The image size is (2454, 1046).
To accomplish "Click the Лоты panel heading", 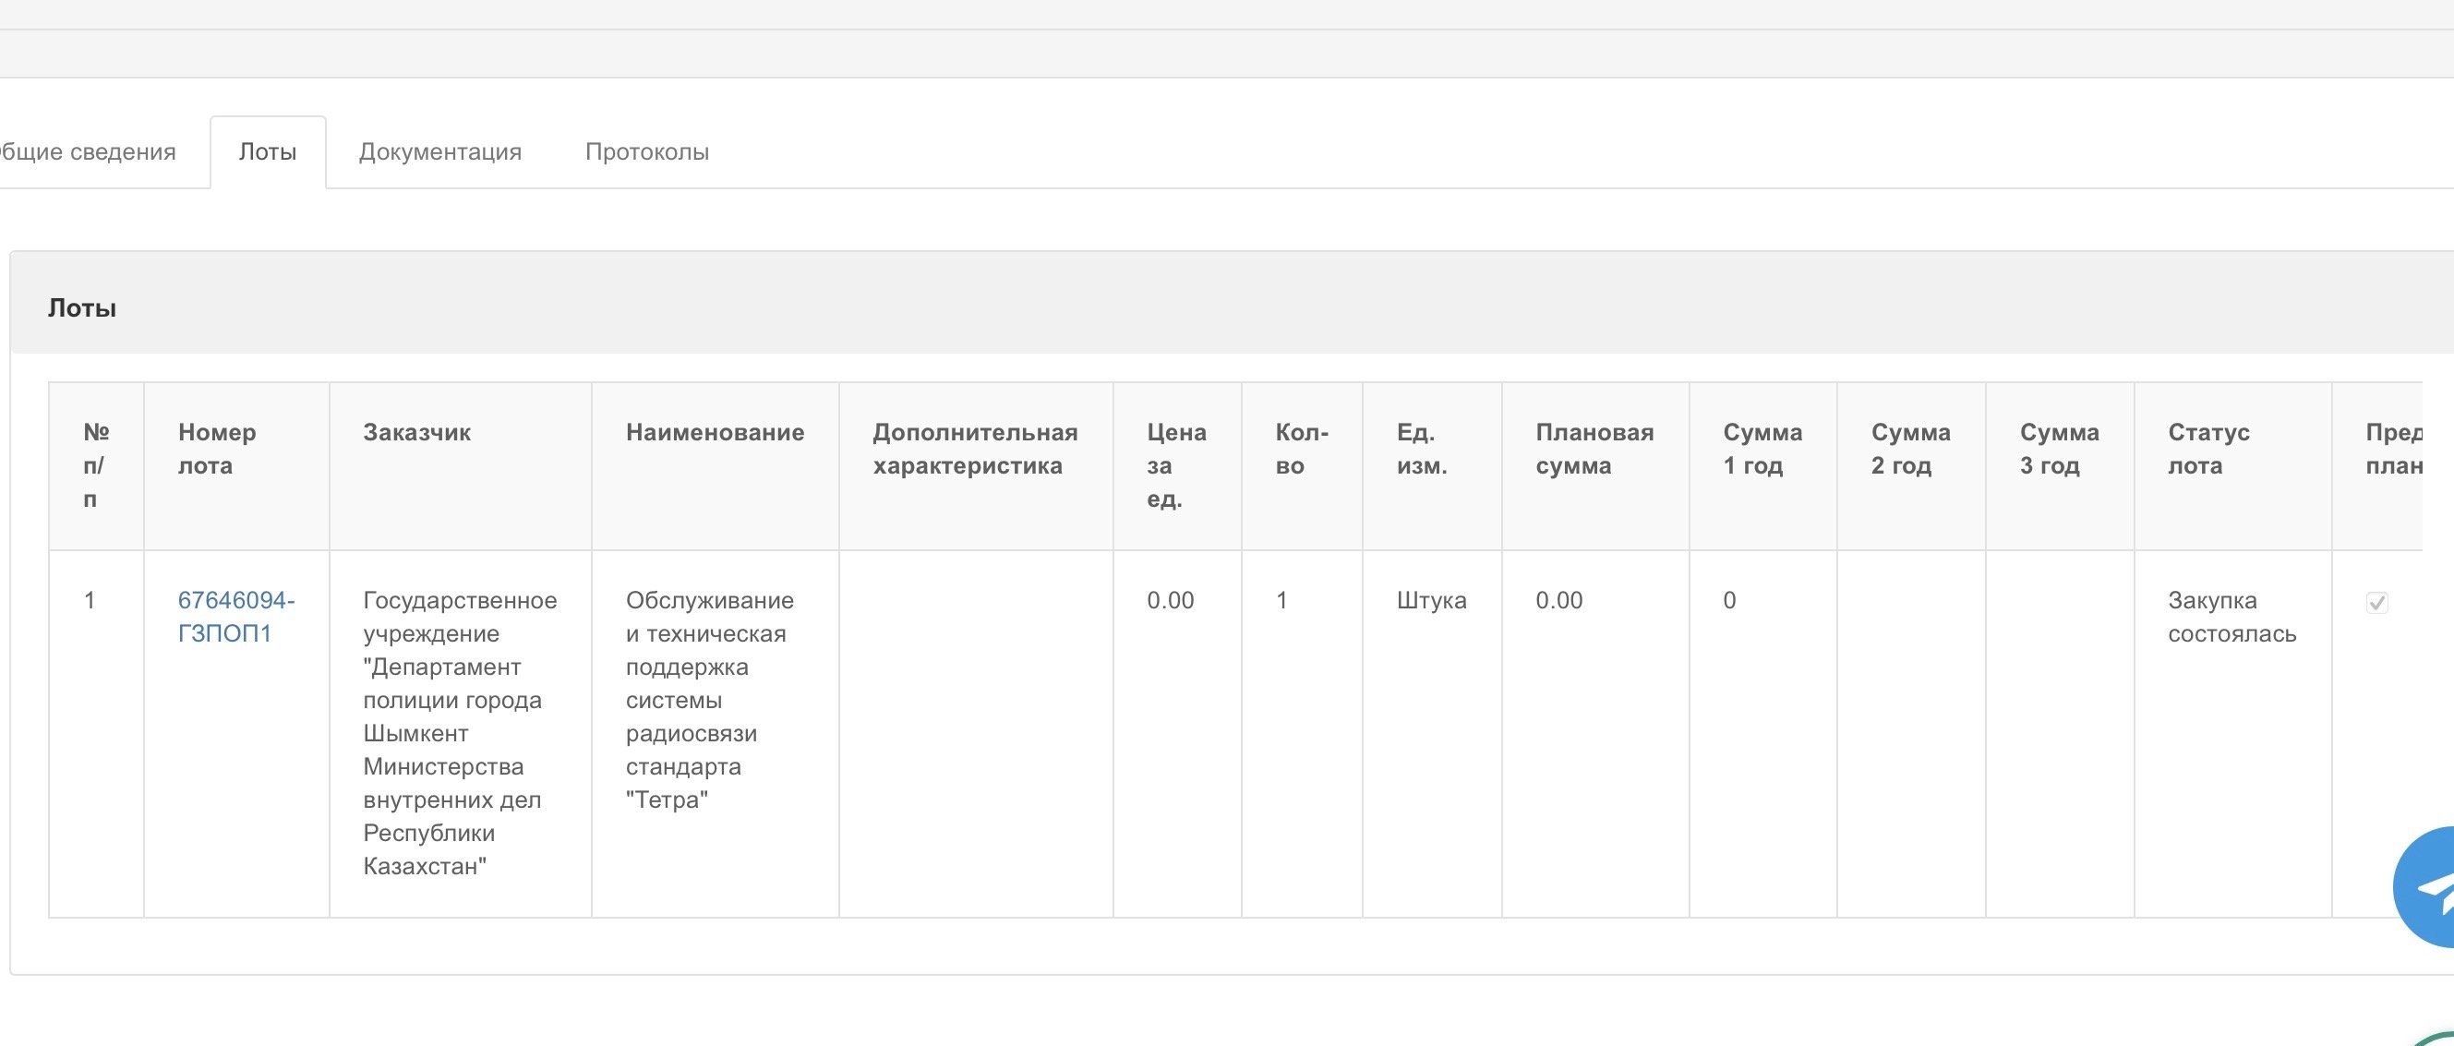I will click(x=82, y=307).
